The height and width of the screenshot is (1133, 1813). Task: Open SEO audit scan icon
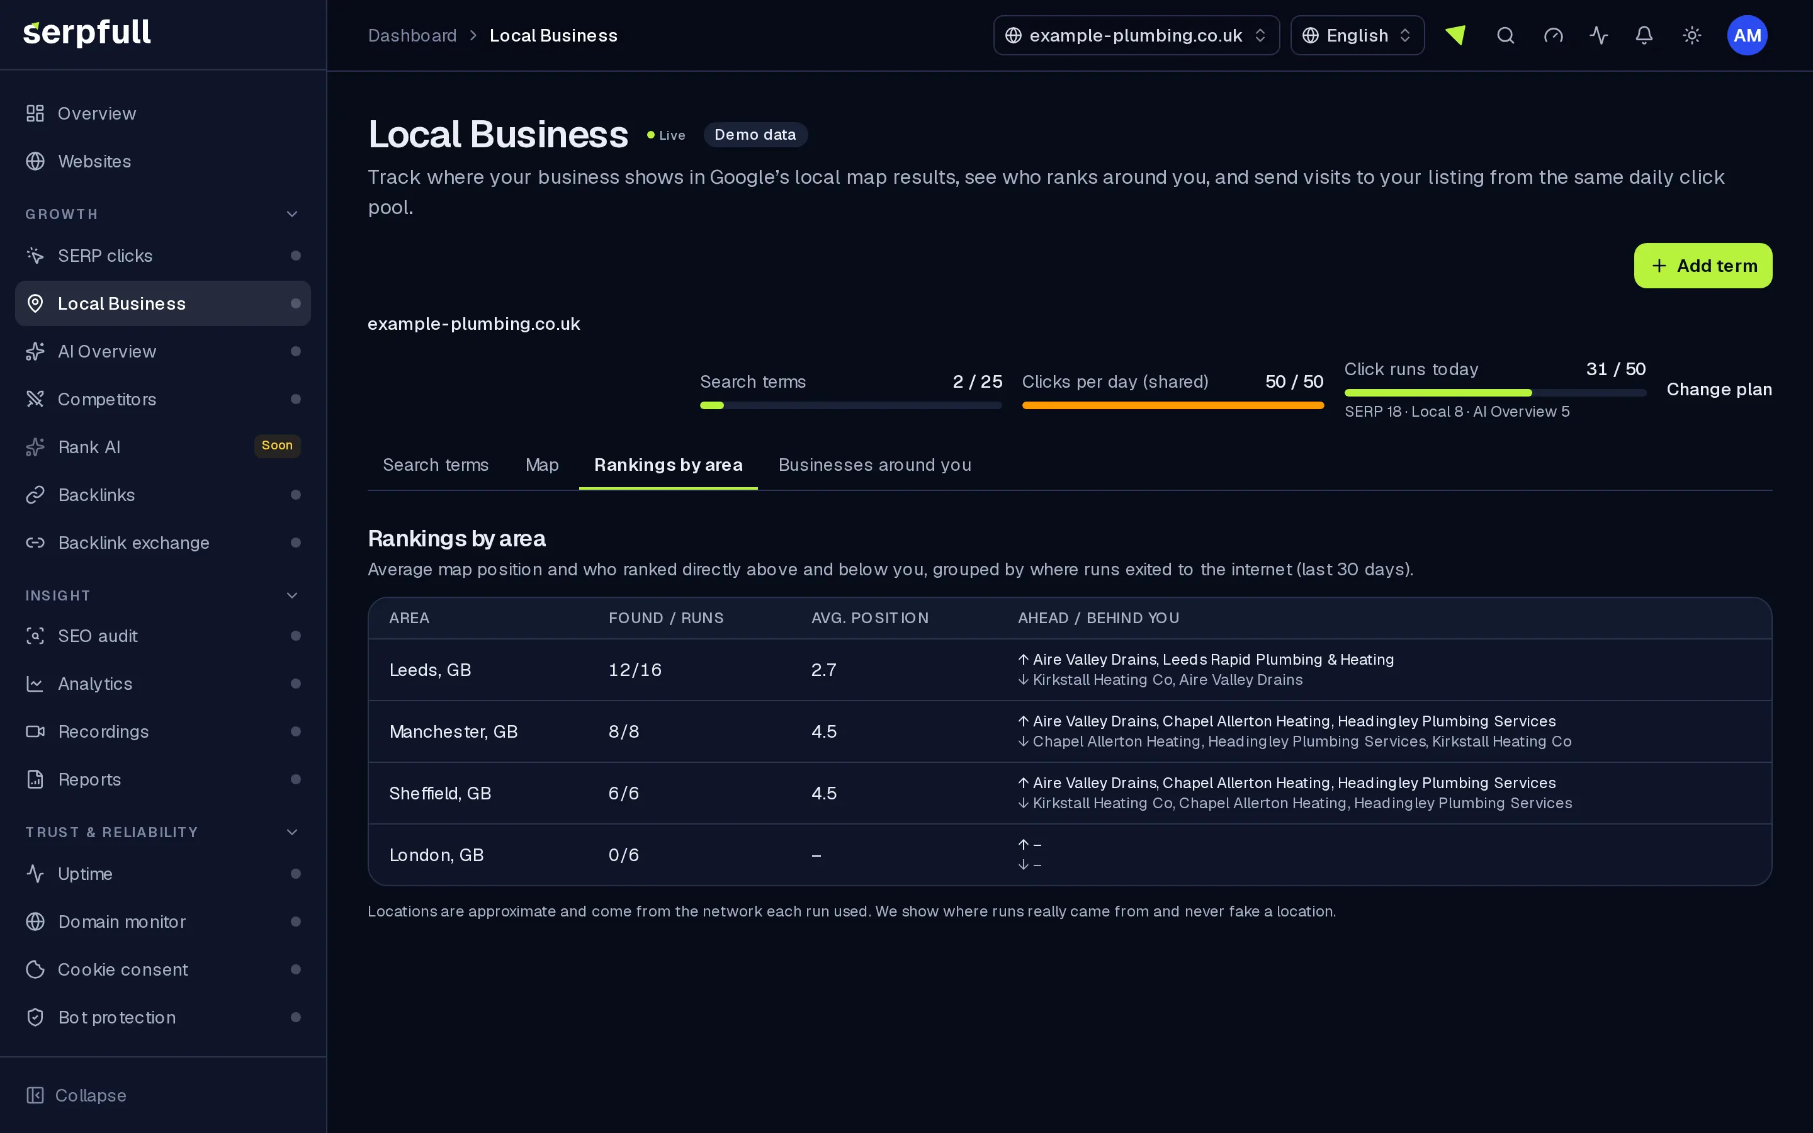(35, 636)
